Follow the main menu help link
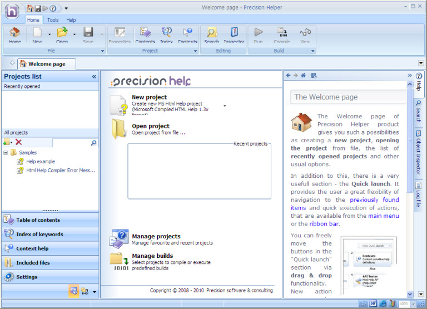 point(384,216)
